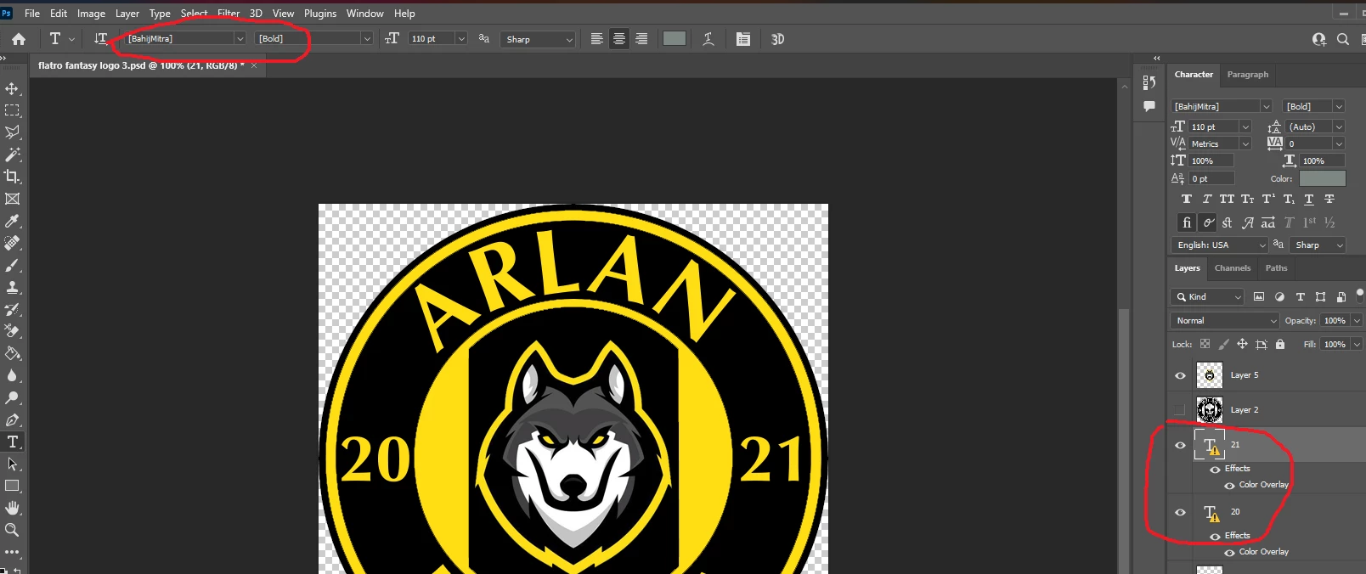This screenshot has width=1366, height=574.
Task: Select the Dodge tool
Action: 12,397
